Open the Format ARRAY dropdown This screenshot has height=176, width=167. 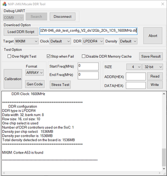point(35,73)
